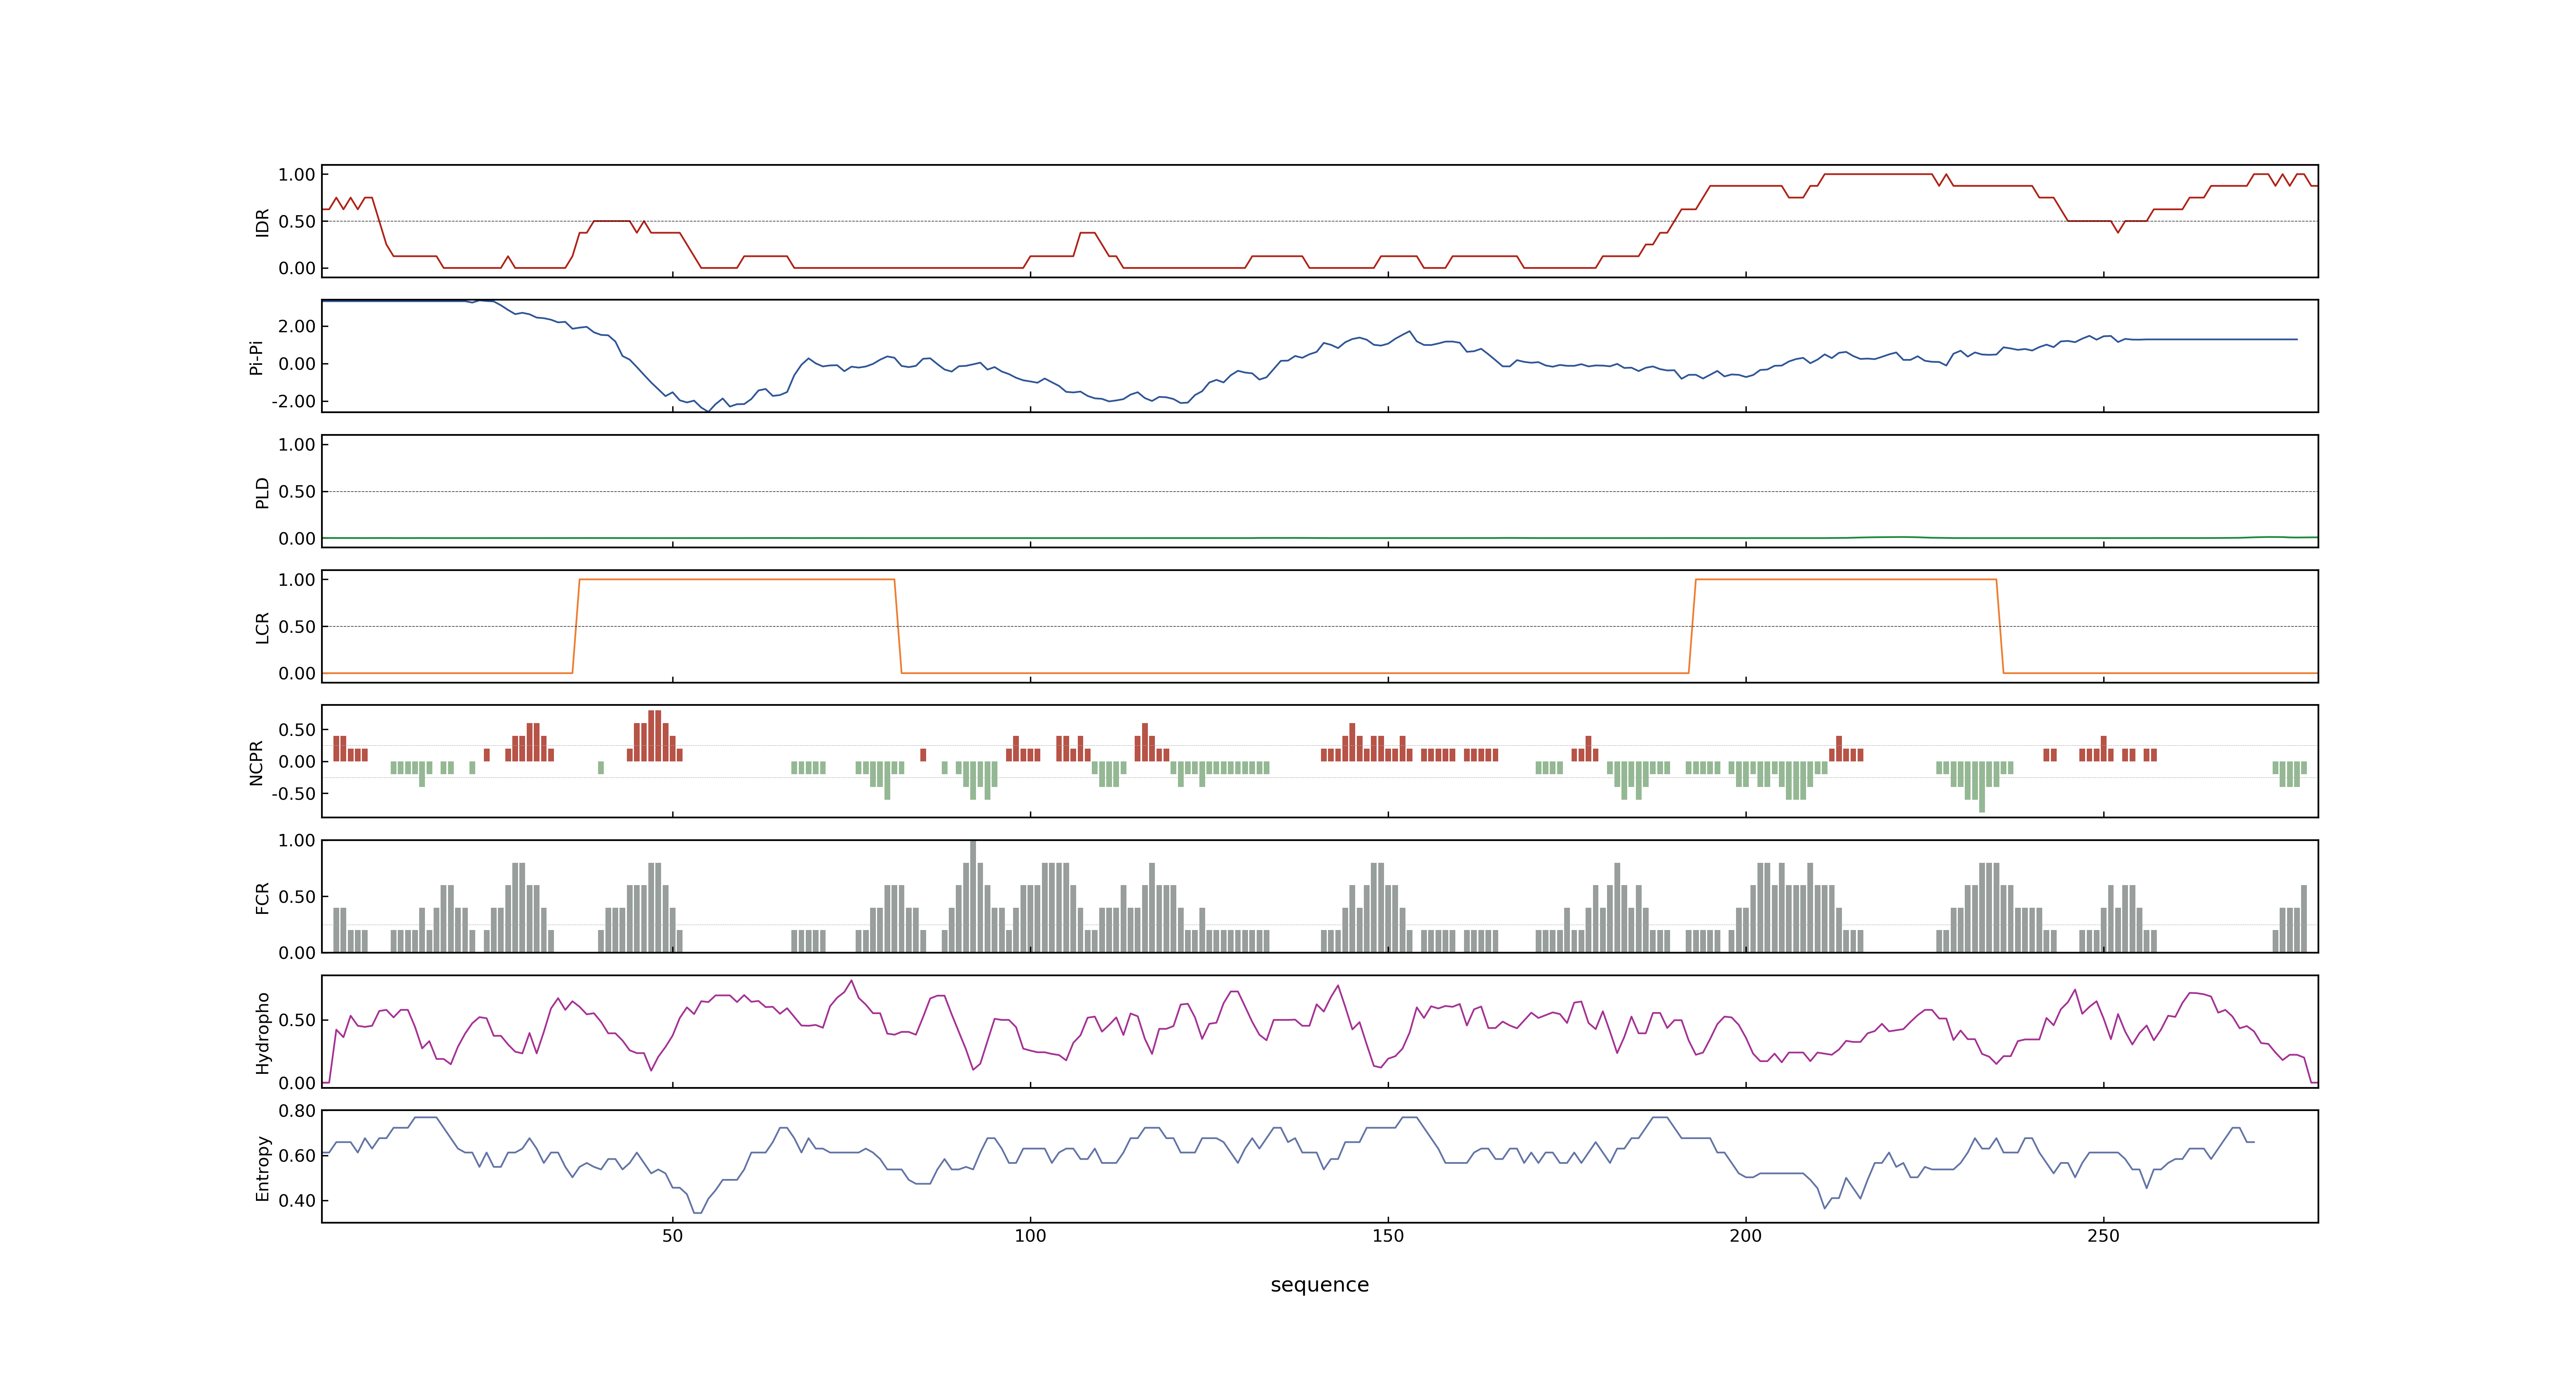
Task: Click the FCR y-axis label
Action: [262, 897]
